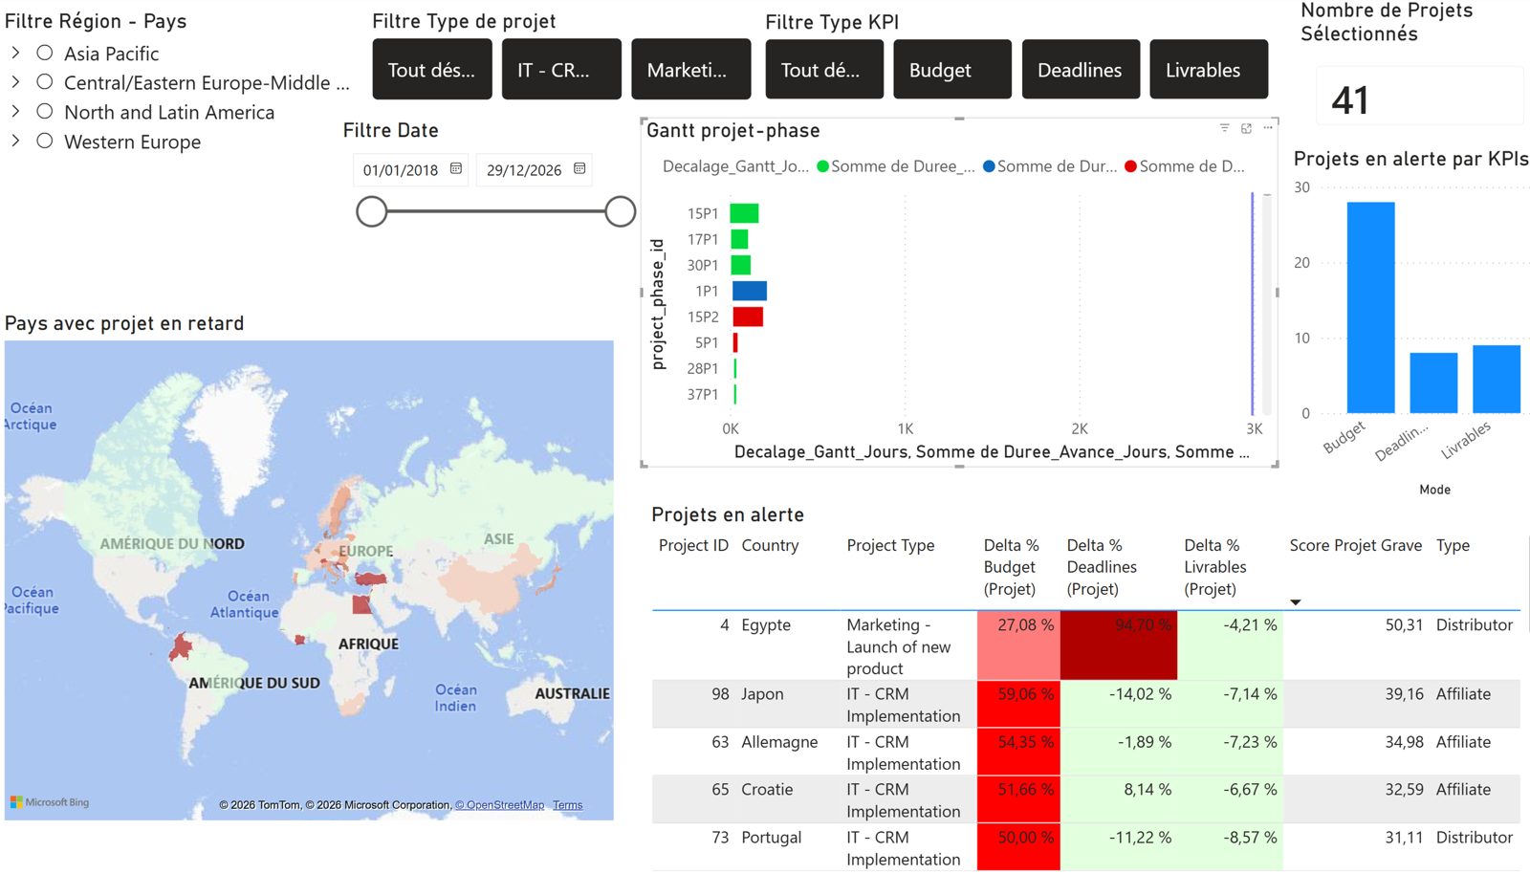Click green legend marker Somme de Duree
The height and width of the screenshot is (874, 1530).
tap(822, 166)
